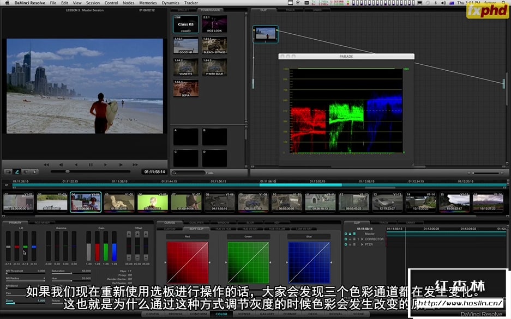The image size is (511, 319).
Task: Play the clip in reverse
Action: [x=76, y=165]
